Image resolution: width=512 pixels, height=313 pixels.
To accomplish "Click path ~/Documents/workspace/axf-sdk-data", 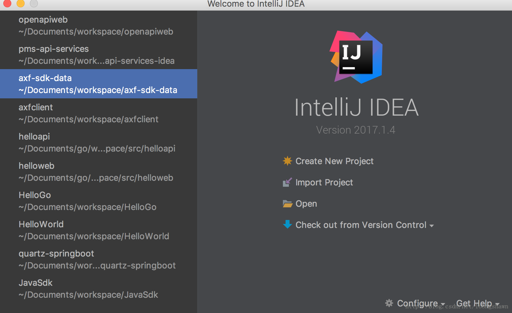I will point(98,90).
